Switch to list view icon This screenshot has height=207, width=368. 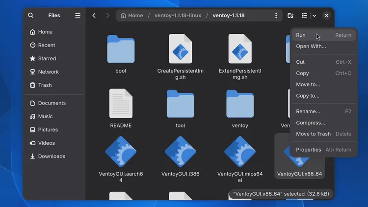(x=304, y=16)
